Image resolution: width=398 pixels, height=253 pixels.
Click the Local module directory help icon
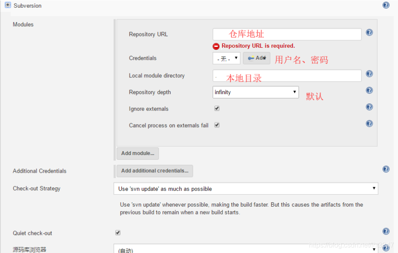click(369, 73)
